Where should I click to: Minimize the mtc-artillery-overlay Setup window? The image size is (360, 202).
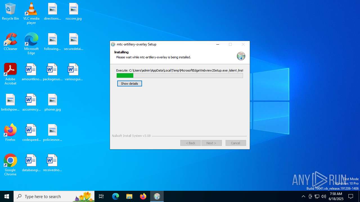tap(218, 44)
